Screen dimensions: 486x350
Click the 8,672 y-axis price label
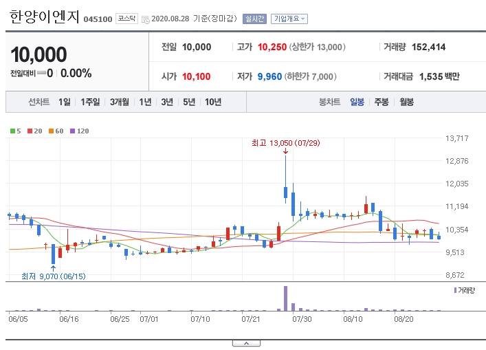coord(454,275)
